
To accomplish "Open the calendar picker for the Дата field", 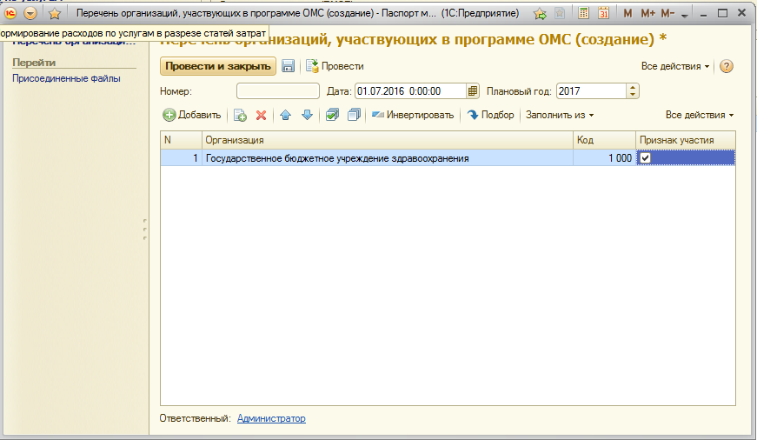I will point(473,91).
